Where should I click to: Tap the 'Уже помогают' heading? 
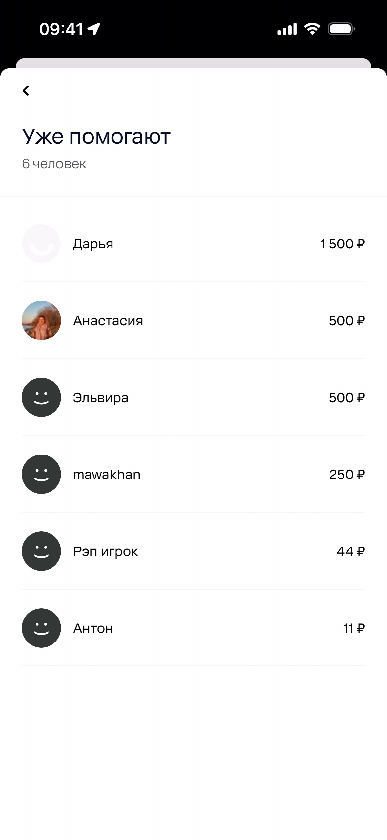tap(96, 136)
